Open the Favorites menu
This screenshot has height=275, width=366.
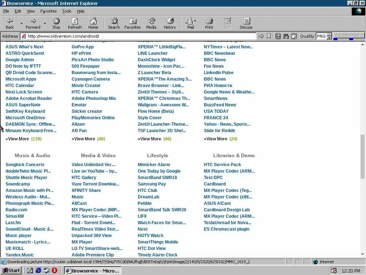pos(48,11)
